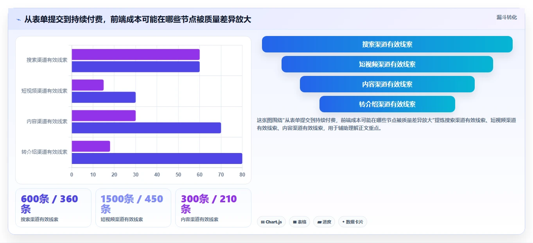Click the 搜索渠道有效线索 chart axis label

[x=47, y=60]
